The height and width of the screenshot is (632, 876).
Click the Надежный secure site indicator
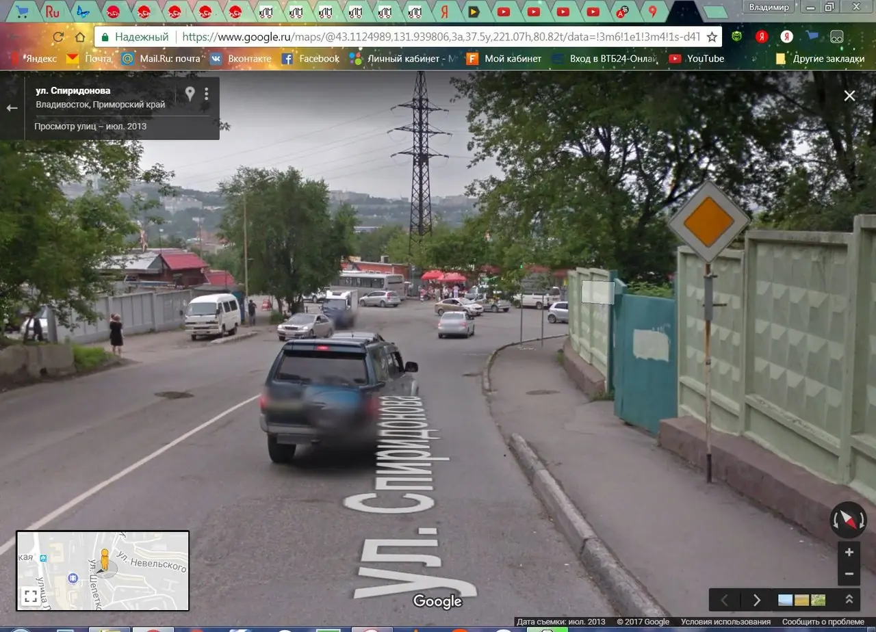click(x=134, y=37)
